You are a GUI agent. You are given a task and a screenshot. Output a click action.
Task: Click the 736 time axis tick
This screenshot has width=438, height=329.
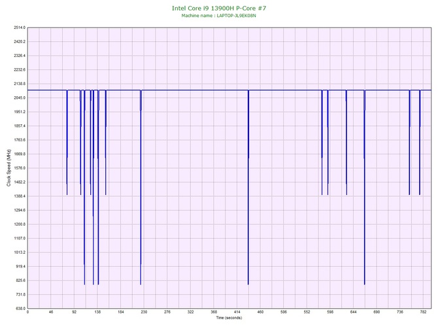[399, 312]
